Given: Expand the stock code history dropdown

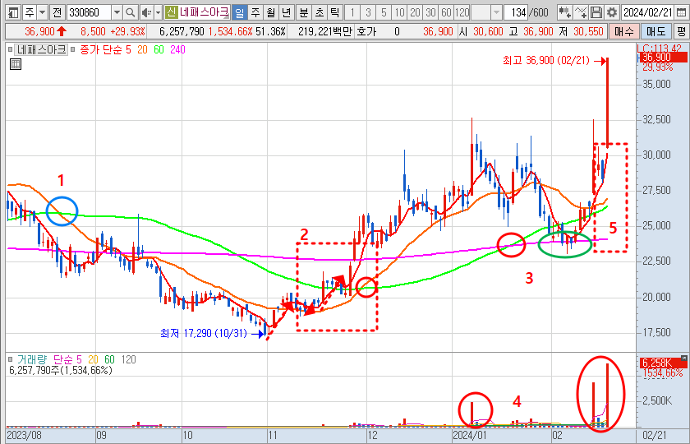Looking at the screenshot, I should [x=117, y=12].
